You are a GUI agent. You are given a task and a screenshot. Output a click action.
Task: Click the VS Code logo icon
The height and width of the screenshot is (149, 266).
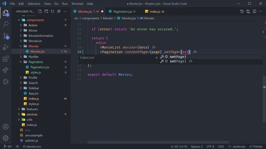(x=4, y=4)
